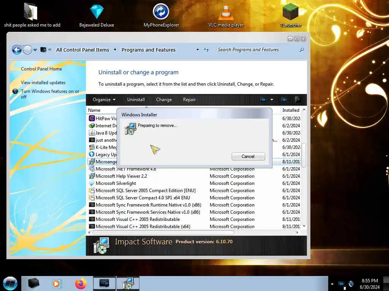Click the network tray icon

(x=342, y=284)
